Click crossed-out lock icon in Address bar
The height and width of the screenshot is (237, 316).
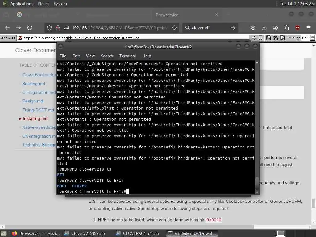[x=20, y=38]
